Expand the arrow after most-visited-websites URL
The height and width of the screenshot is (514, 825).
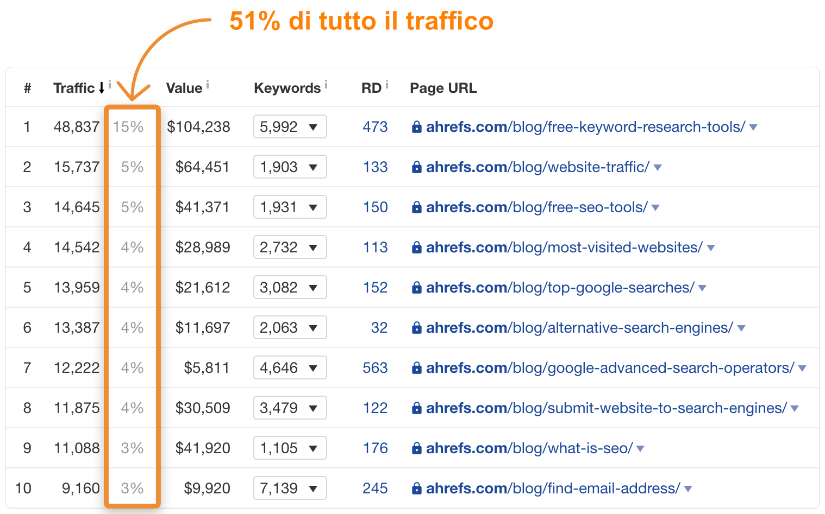(x=711, y=248)
